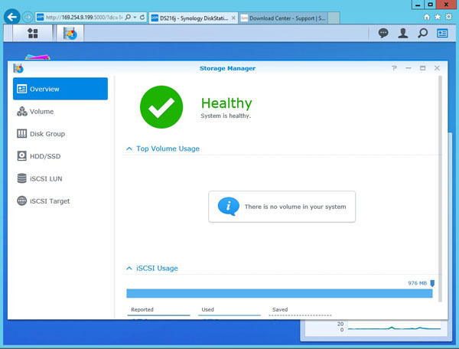Click the 'System is healthy.' text
The width and height of the screenshot is (459, 349).
(x=226, y=116)
